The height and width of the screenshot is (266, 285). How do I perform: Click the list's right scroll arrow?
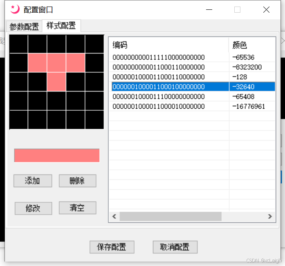tap(270, 217)
